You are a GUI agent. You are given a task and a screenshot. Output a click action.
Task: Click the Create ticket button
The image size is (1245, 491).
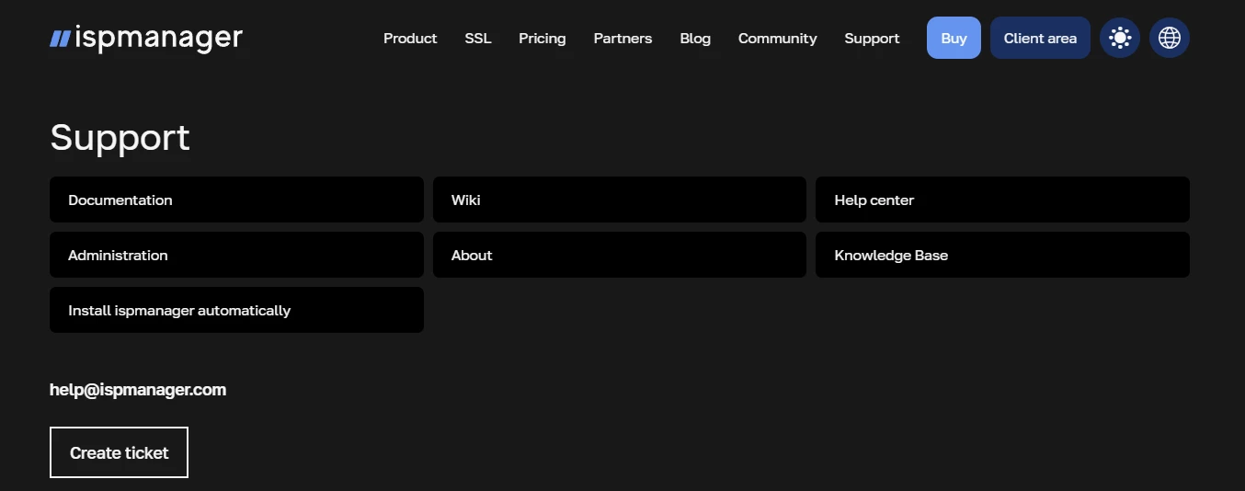[119, 452]
